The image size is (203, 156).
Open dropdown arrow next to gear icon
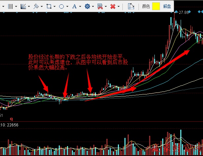[93, 6]
